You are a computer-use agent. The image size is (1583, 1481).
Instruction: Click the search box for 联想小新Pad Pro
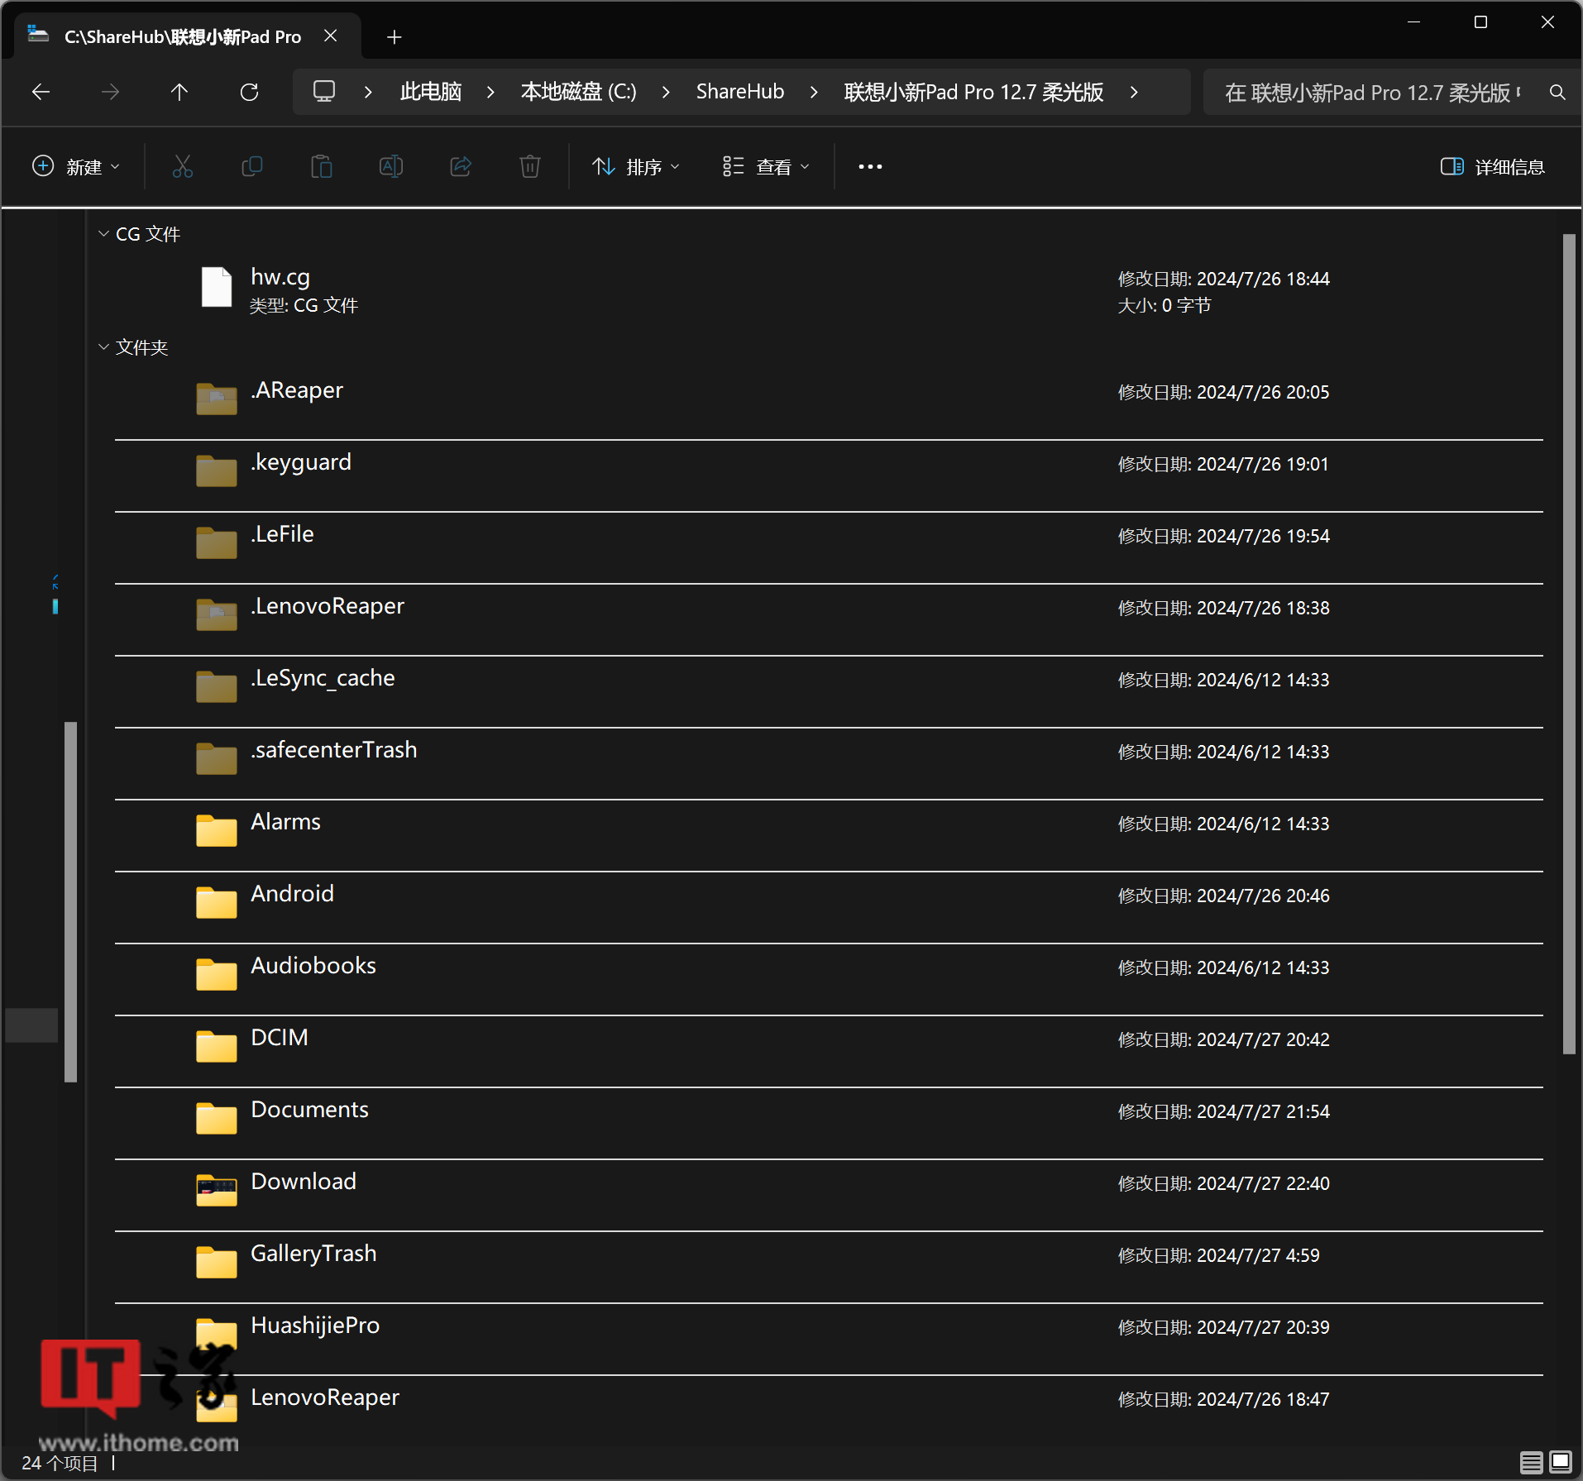1373,92
